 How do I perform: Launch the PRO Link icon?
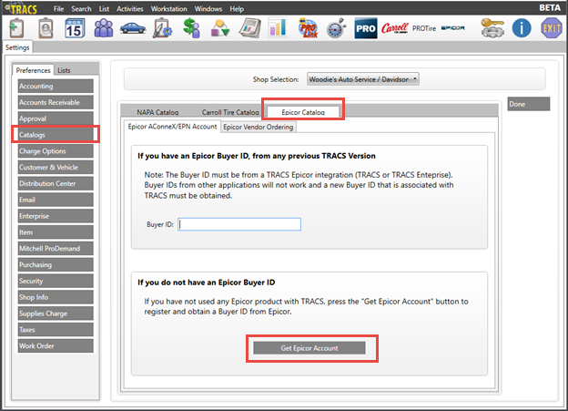point(308,28)
